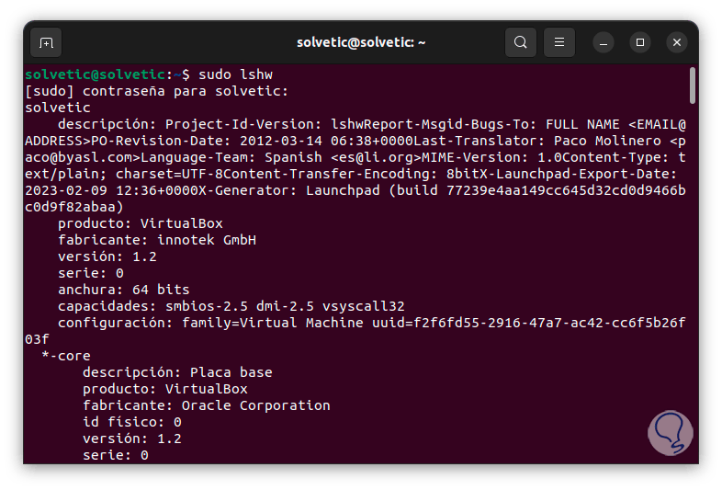Click the sudo contraseña password prompt line
The height and width of the screenshot is (490, 722).
(x=157, y=90)
